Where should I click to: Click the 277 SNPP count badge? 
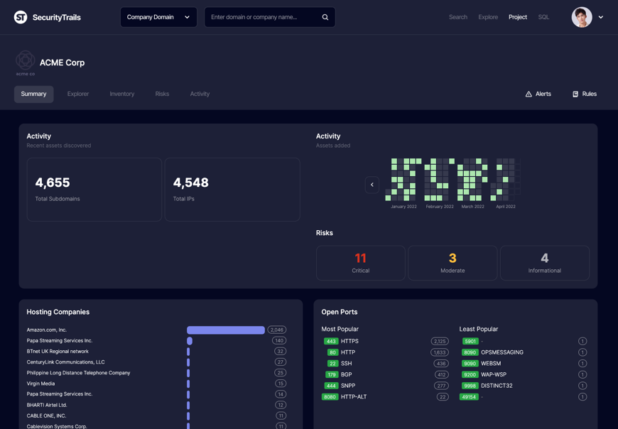coord(441,386)
